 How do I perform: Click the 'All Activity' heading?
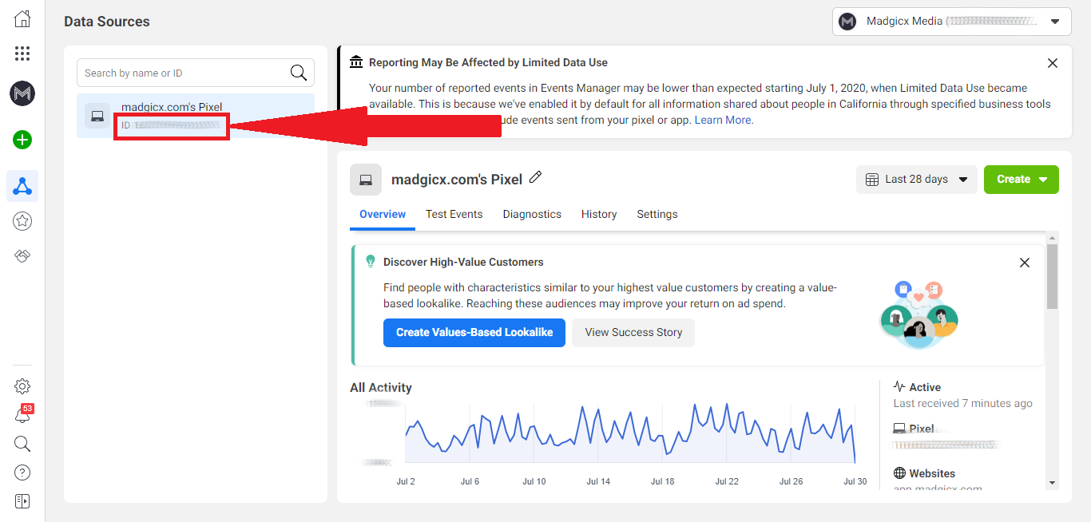coord(381,388)
